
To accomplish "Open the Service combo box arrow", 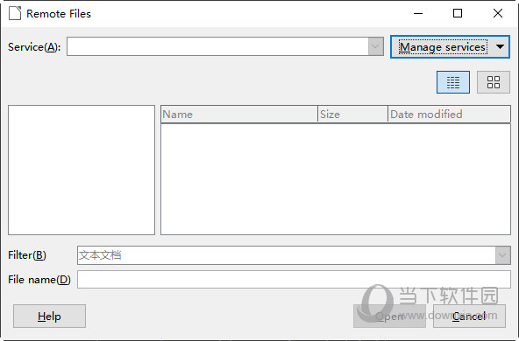I will click(x=375, y=46).
